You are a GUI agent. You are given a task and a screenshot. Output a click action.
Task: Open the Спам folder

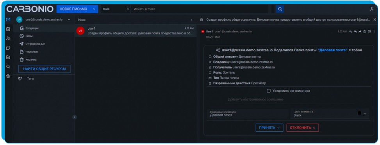click(44, 36)
